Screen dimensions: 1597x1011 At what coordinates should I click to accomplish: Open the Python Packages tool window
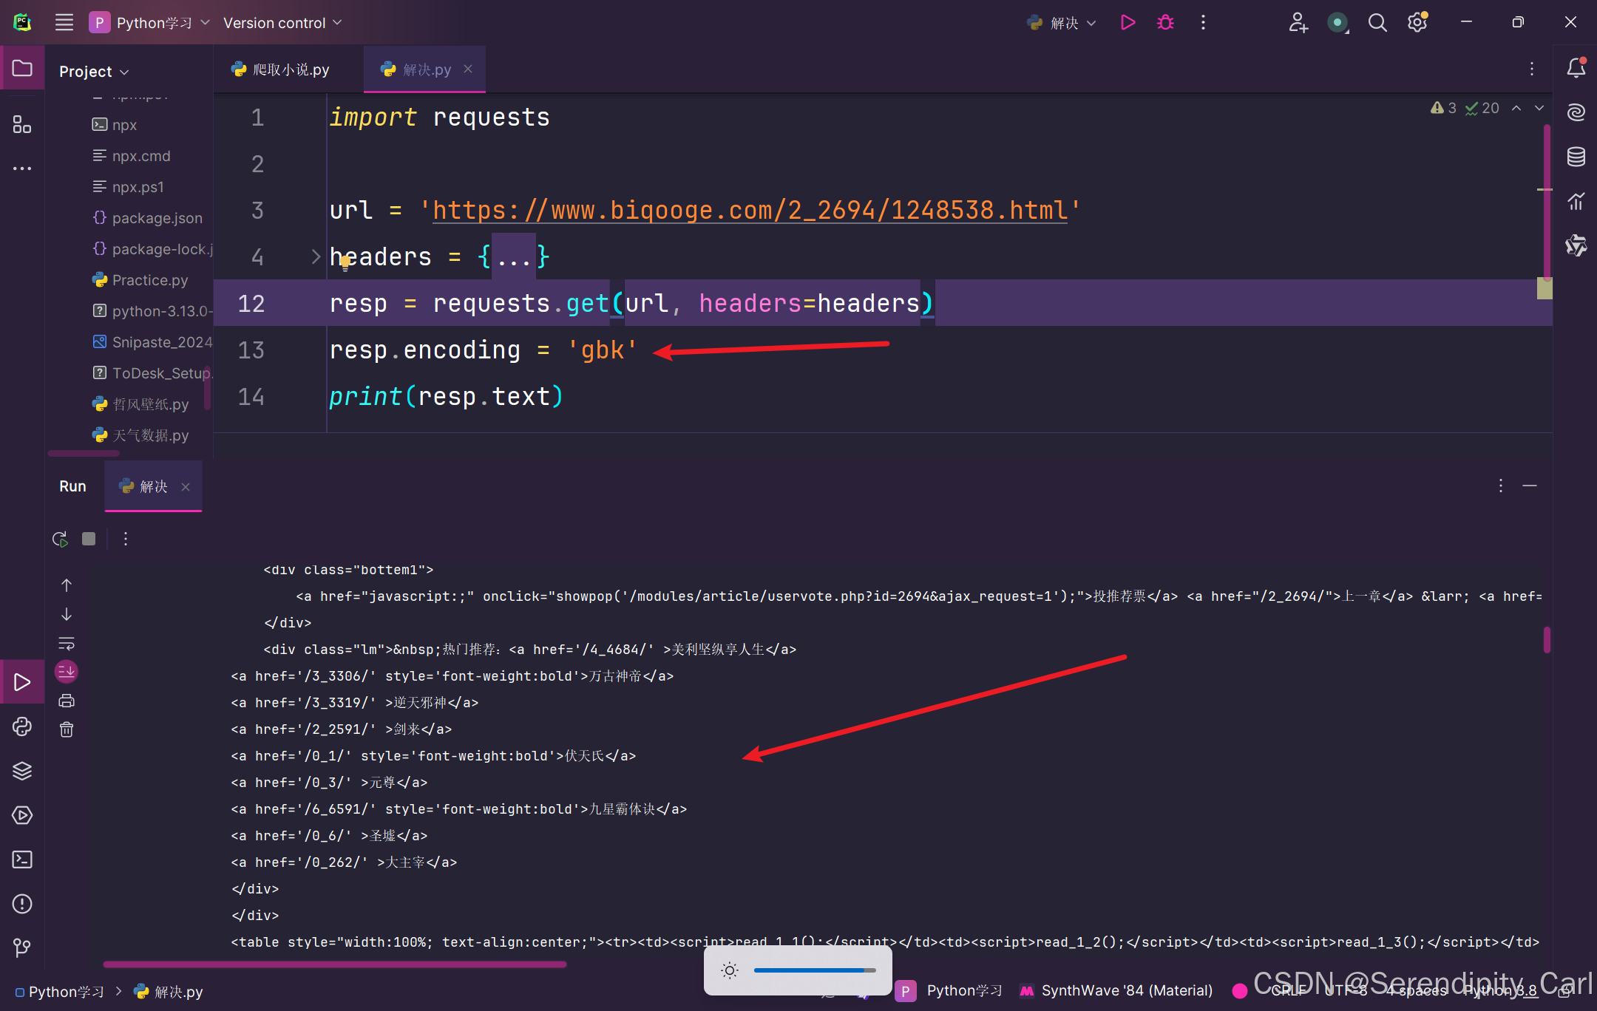click(22, 771)
